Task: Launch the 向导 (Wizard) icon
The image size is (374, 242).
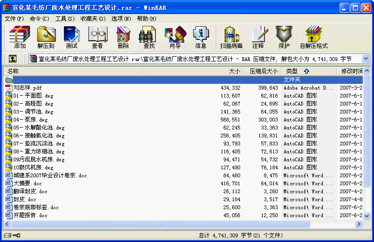Action: point(175,38)
